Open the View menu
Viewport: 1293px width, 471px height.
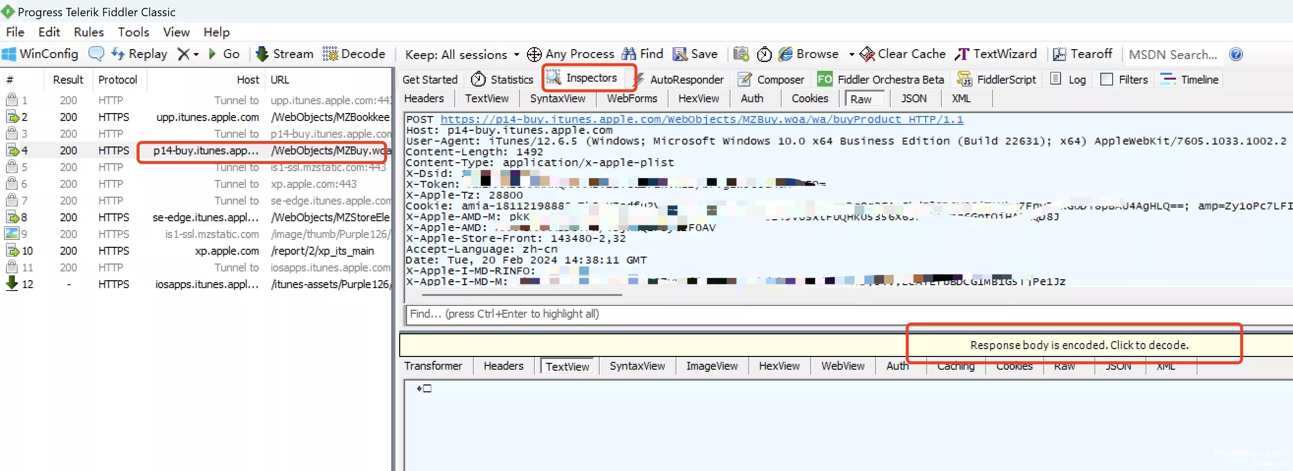(x=176, y=32)
